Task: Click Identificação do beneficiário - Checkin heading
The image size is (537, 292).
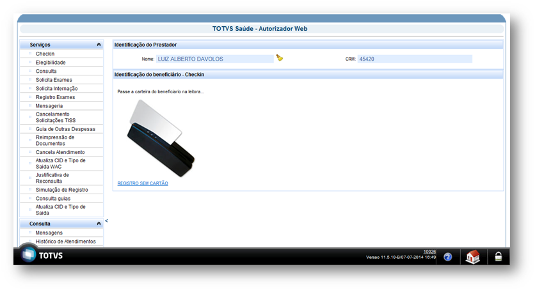Action: (159, 75)
